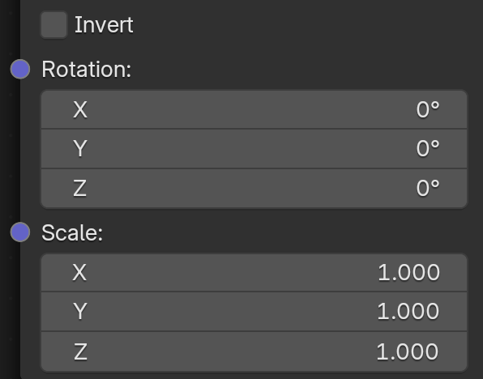This screenshot has width=483, height=379.
Task: Click the Invert label text
Action: click(x=104, y=25)
